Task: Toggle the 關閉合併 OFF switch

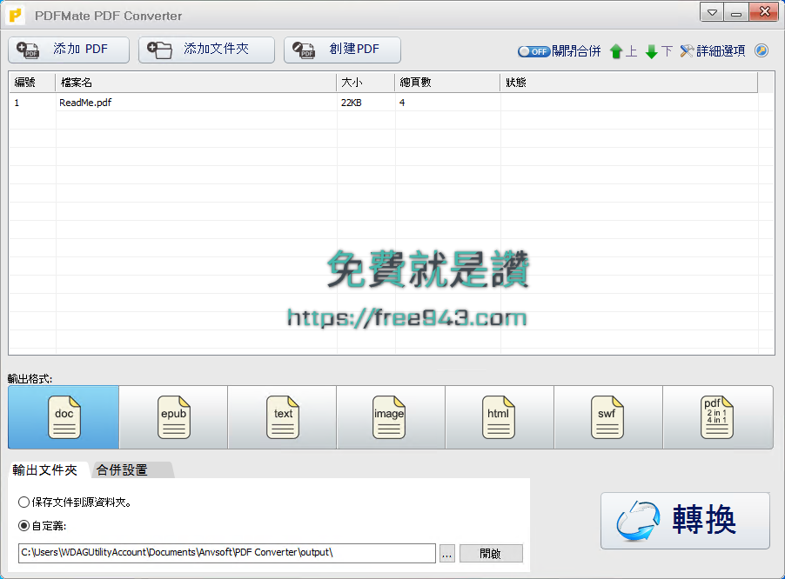Action: pyautogui.click(x=533, y=51)
